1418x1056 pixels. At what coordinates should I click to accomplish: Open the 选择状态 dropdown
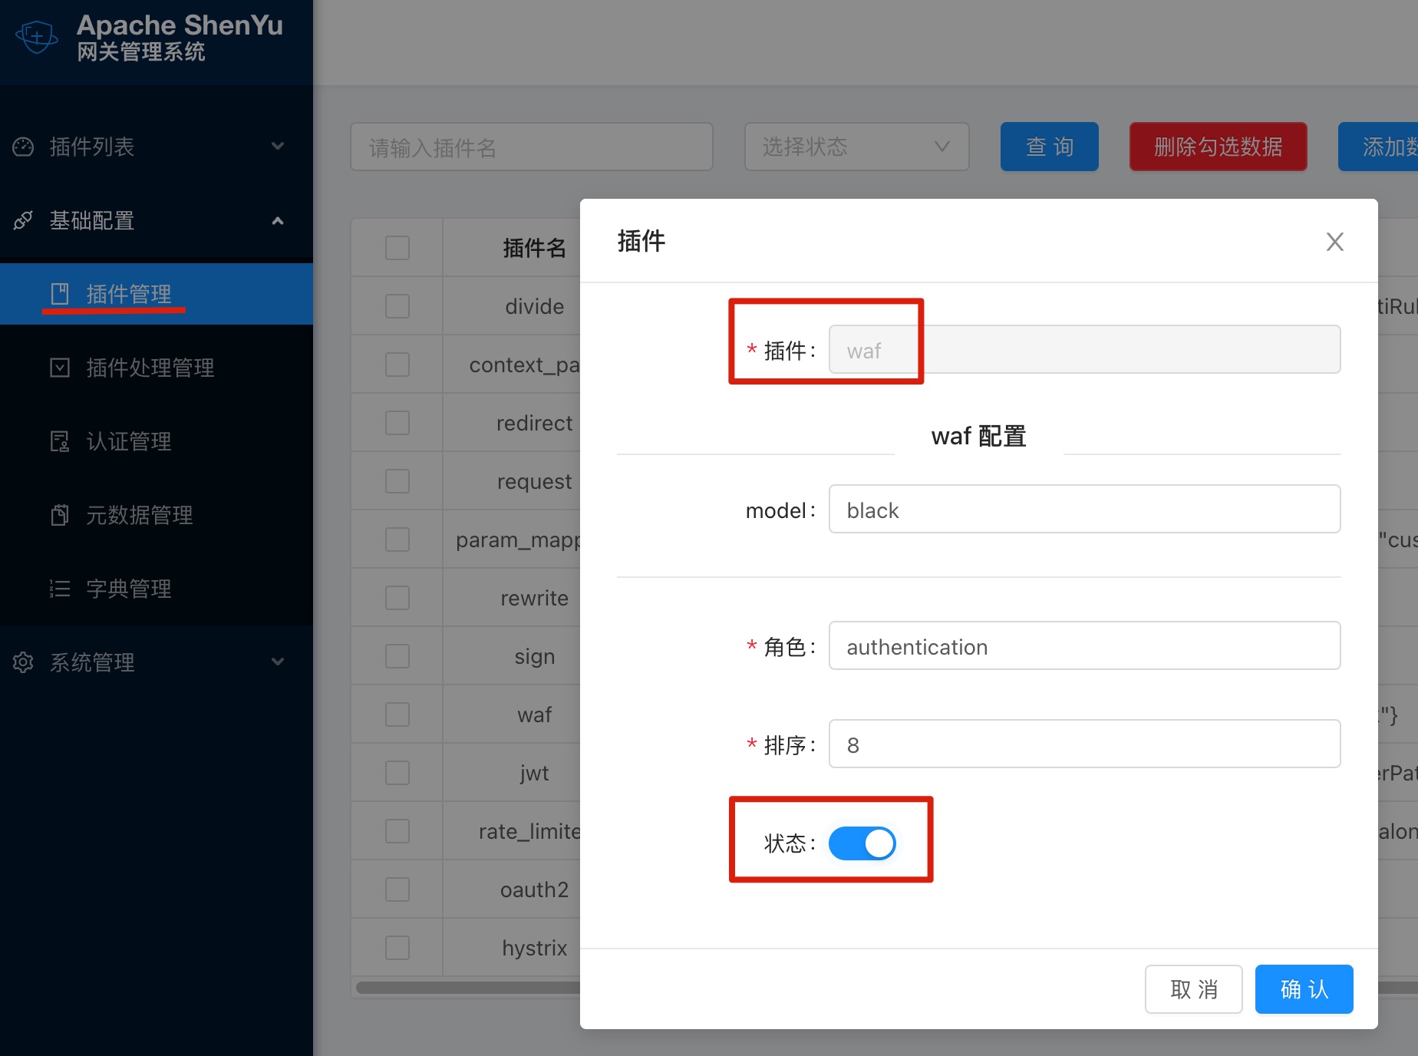[x=856, y=147]
